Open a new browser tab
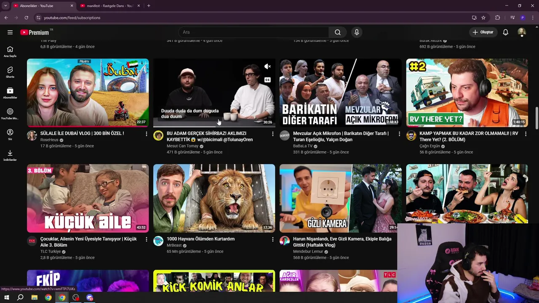Viewport: 539px width, 303px height. click(x=149, y=6)
